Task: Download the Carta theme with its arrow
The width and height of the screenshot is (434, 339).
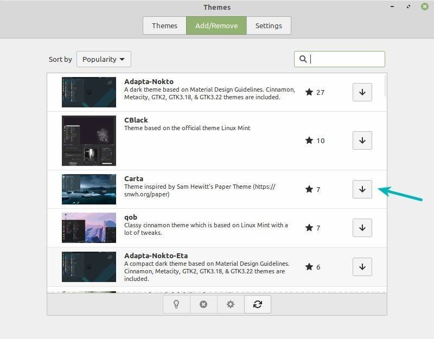Action: point(362,189)
